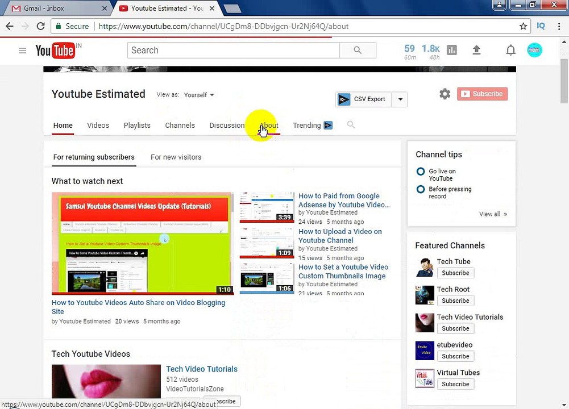Select For returning subscribers tab
Screen dimensions: 569x409
(x=94, y=157)
